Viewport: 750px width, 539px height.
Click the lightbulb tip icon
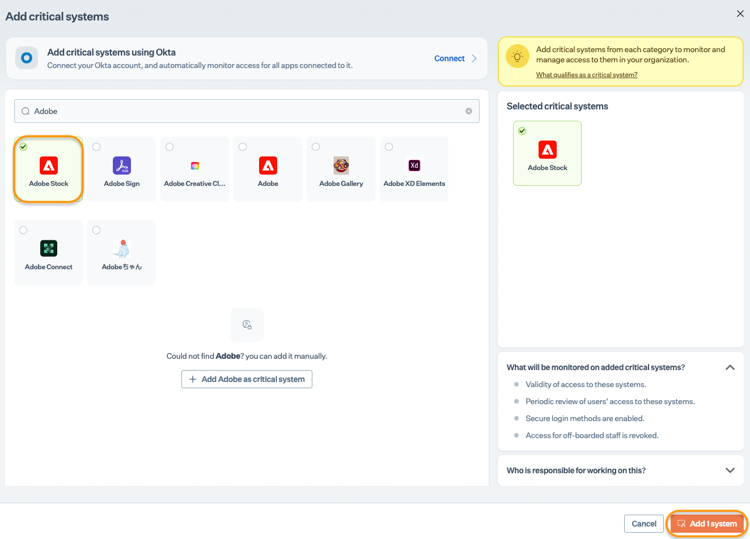(x=517, y=56)
